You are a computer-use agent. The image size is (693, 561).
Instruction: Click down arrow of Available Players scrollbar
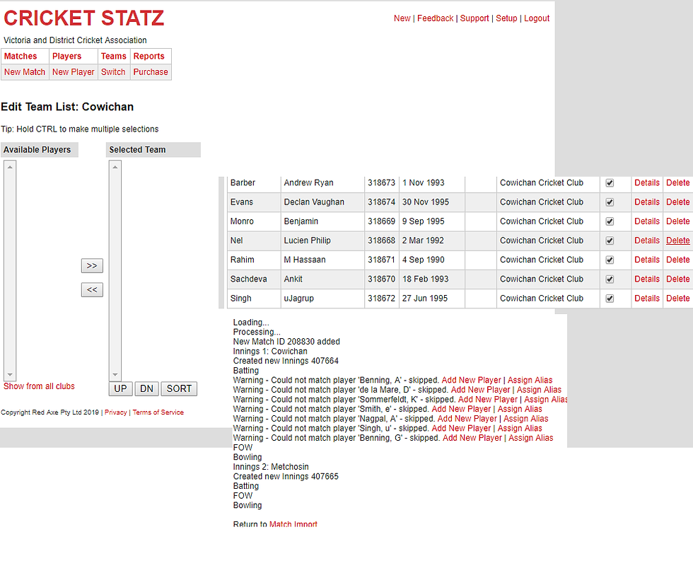tap(10, 375)
